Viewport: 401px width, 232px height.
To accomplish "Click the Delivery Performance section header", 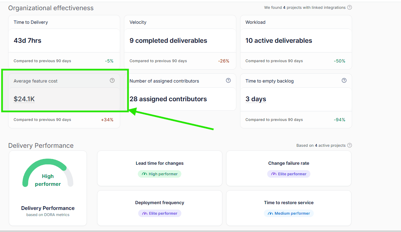I will click(x=41, y=145).
